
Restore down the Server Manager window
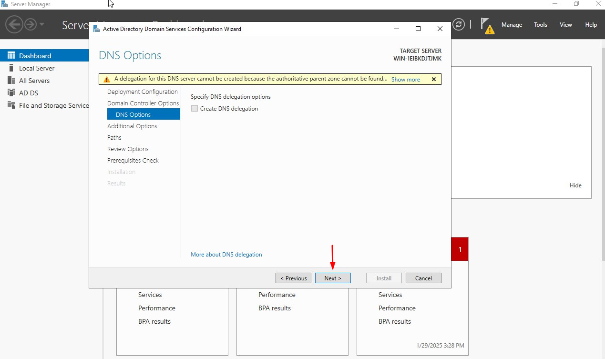[x=576, y=4]
